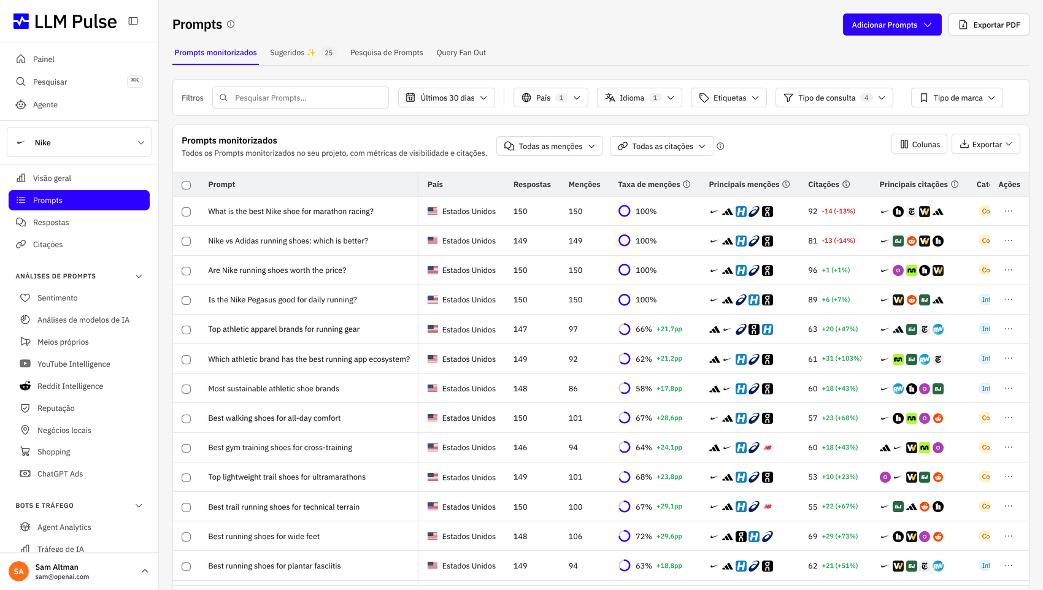Click info icon beside Todas as citações

pos(720,146)
